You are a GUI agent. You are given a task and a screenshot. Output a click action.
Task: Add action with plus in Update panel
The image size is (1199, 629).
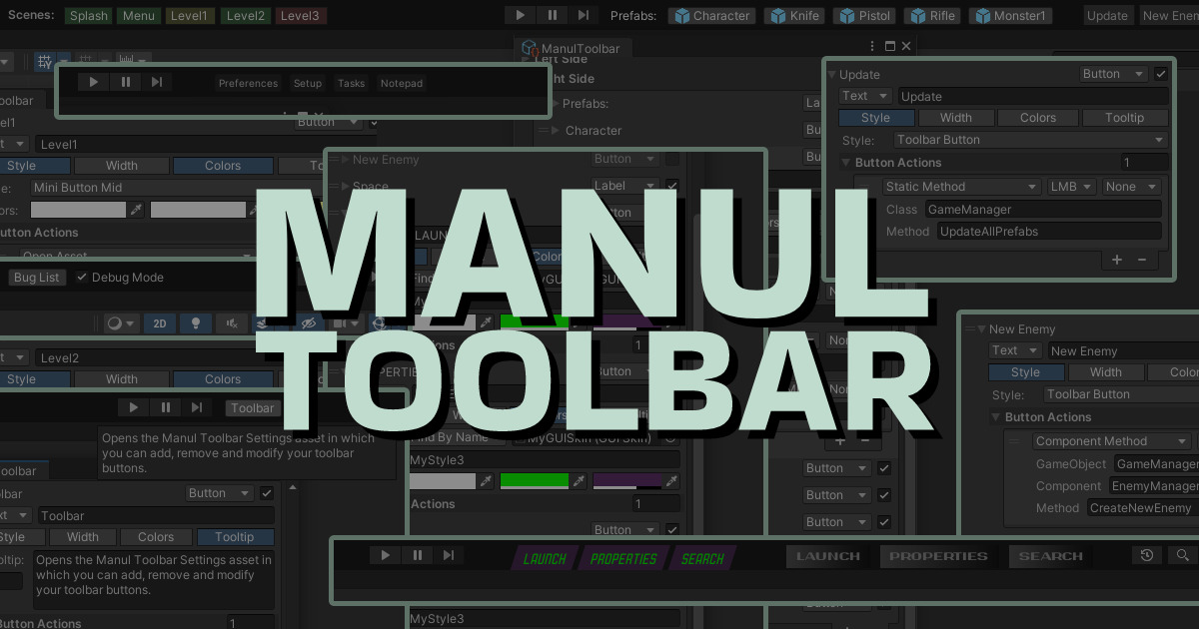[x=1117, y=260]
